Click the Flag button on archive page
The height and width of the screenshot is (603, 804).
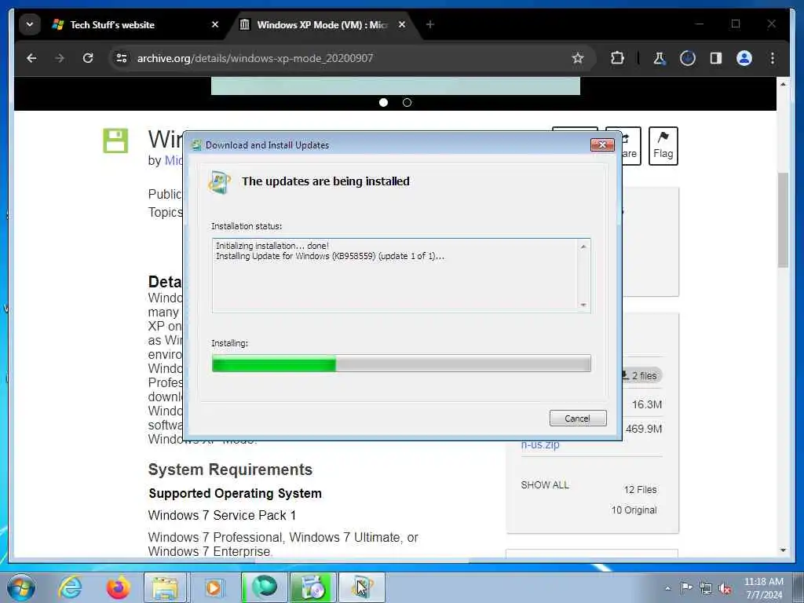pos(663,146)
